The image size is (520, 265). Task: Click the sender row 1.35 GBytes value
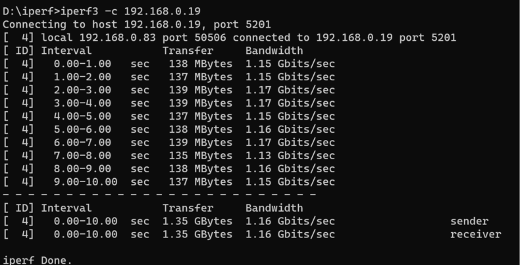coord(197,222)
